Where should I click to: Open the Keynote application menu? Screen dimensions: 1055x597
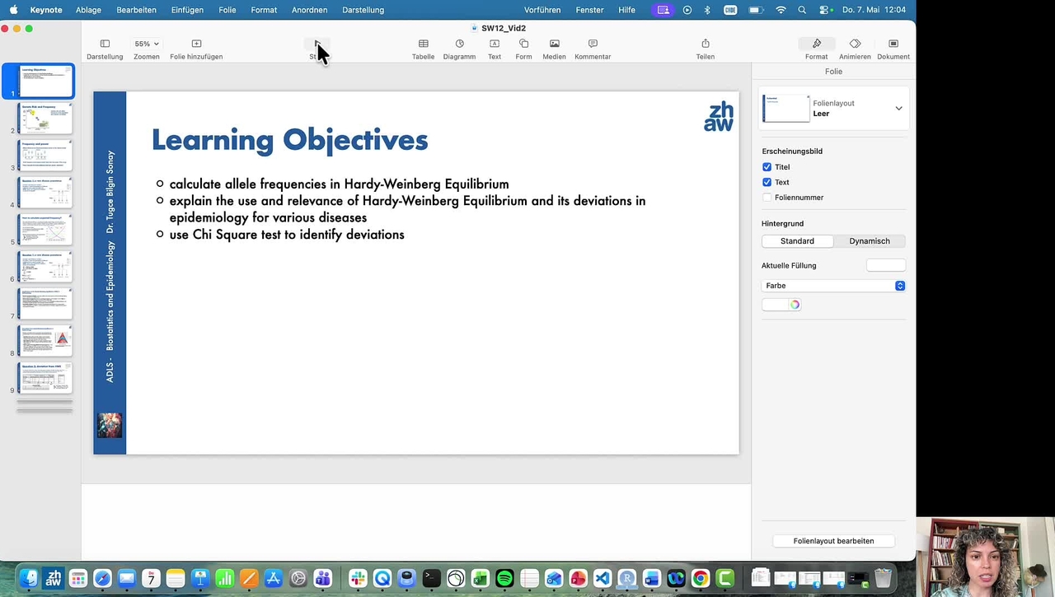pyautogui.click(x=46, y=10)
